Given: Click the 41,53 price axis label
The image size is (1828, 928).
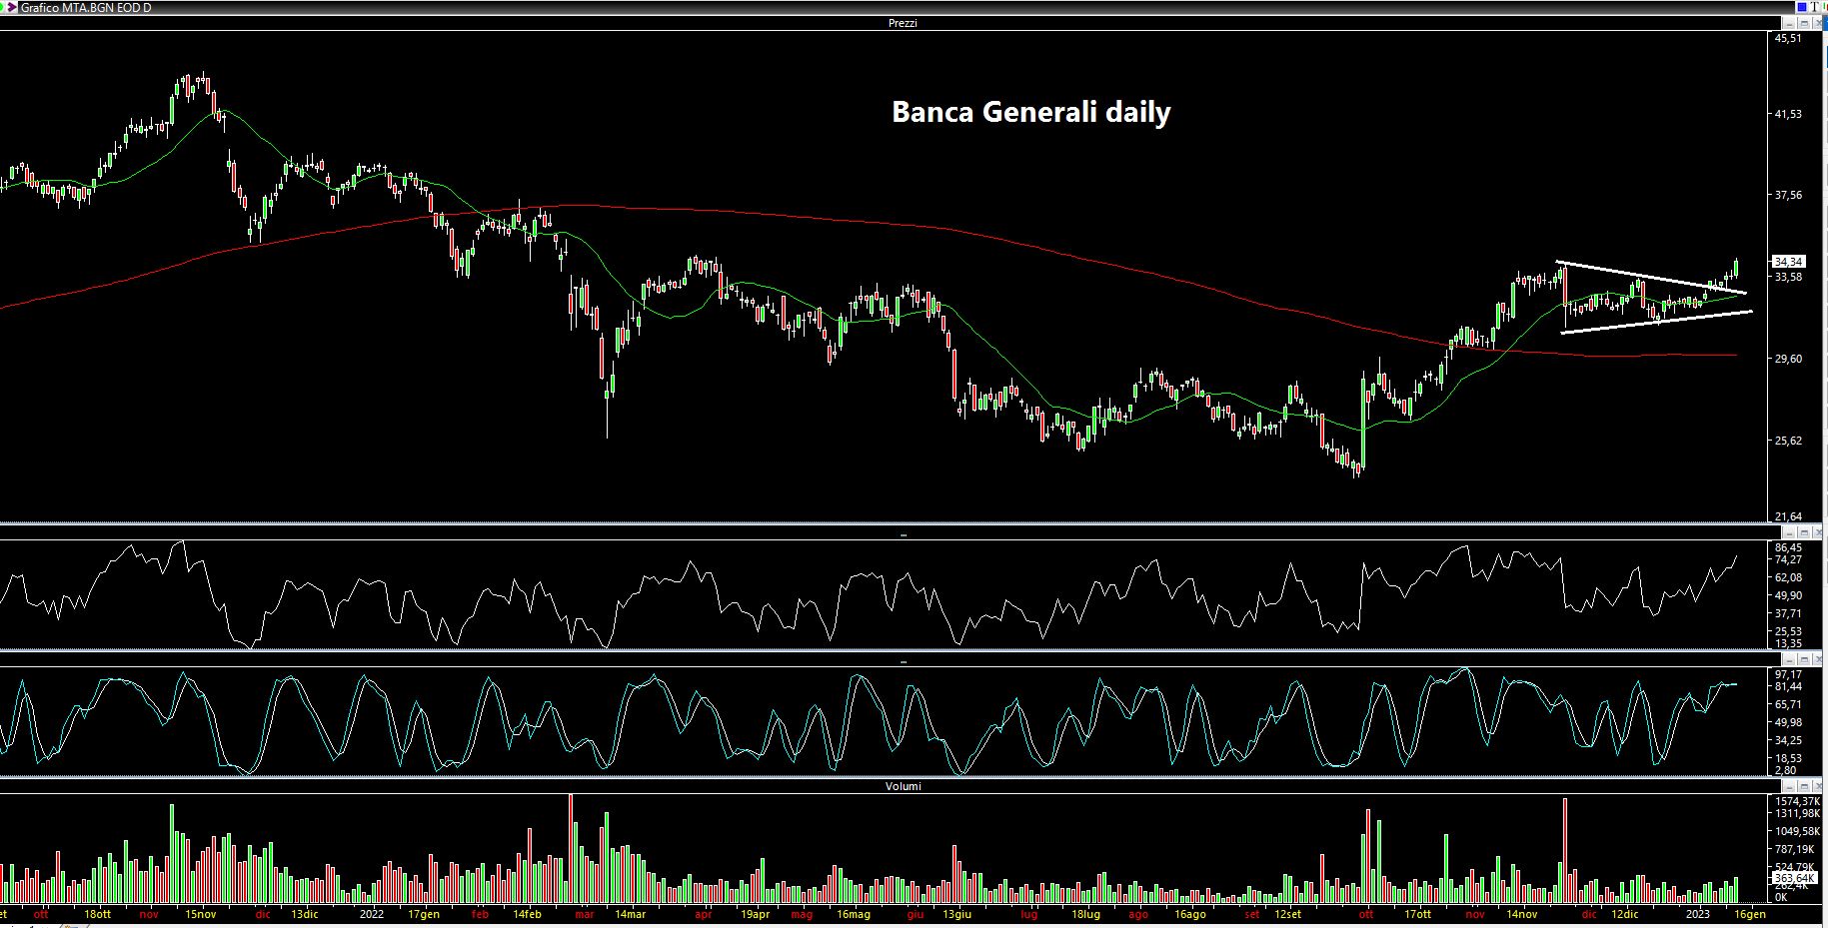Looking at the screenshot, I should [x=1788, y=115].
